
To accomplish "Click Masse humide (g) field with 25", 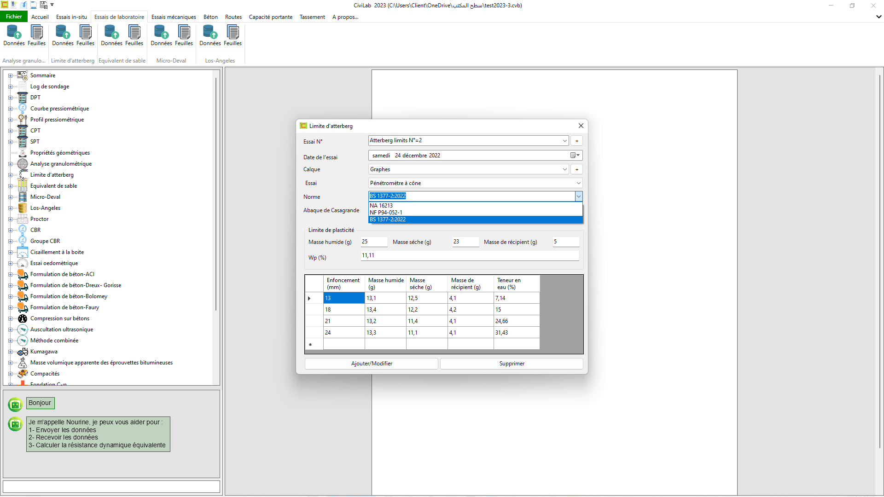I will point(374,242).
